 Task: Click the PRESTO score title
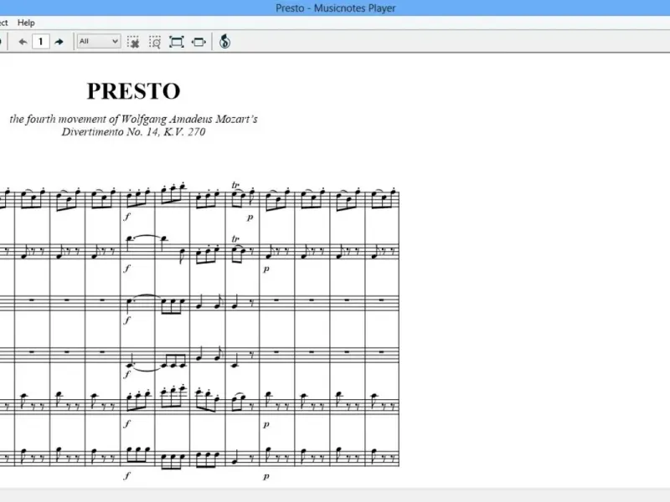coord(134,91)
